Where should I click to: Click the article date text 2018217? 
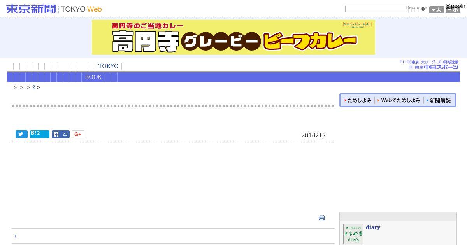tap(314, 135)
